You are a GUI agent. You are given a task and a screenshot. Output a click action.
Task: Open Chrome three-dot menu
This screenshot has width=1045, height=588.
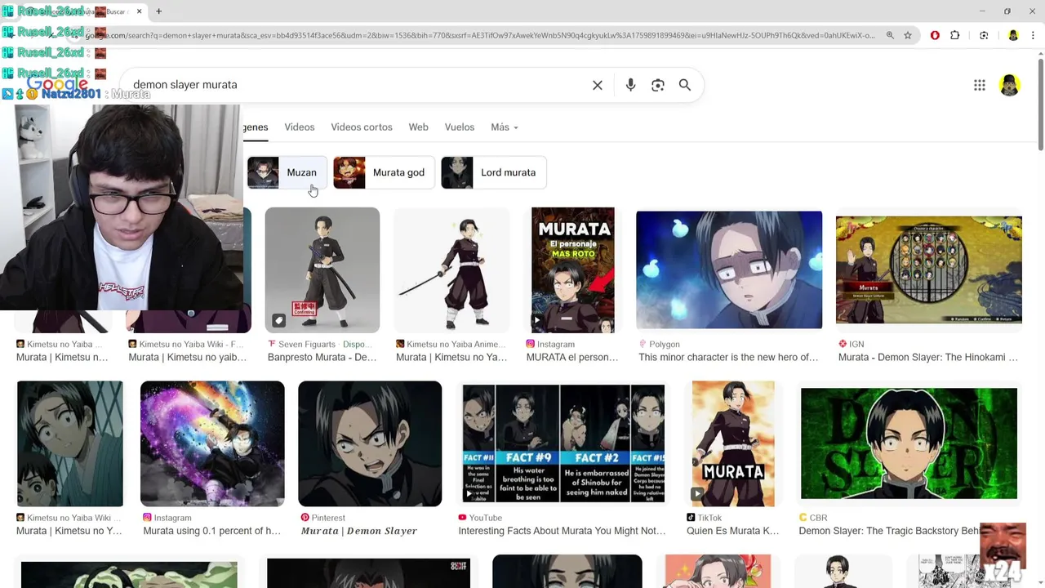[x=1033, y=35]
